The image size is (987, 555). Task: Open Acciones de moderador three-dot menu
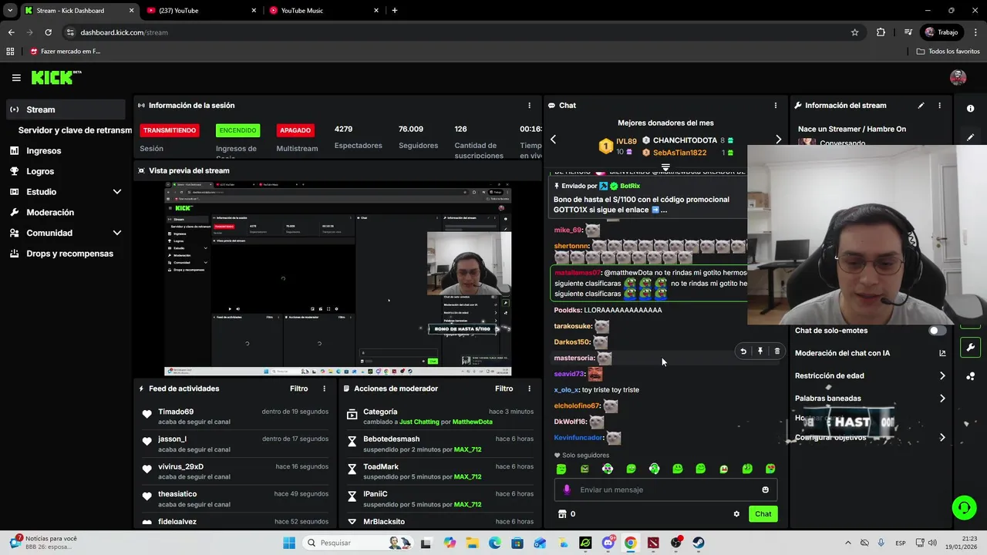click(529, 388)
